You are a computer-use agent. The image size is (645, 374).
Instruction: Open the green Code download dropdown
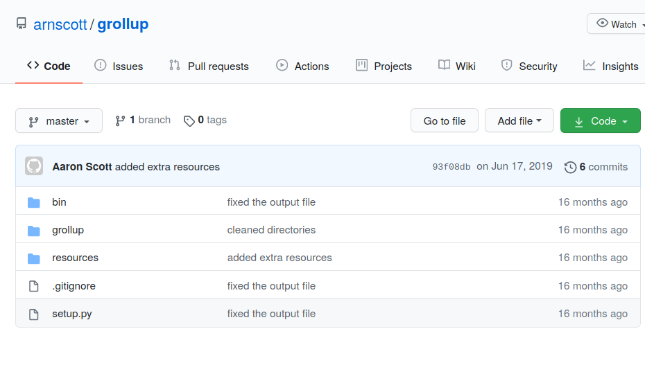click(x=600, y=121)
